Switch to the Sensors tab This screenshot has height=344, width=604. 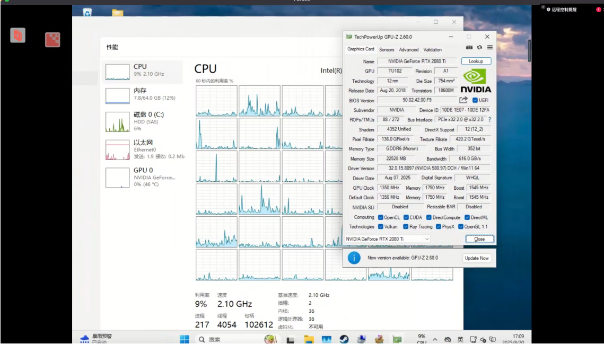(x=387, y=50)
